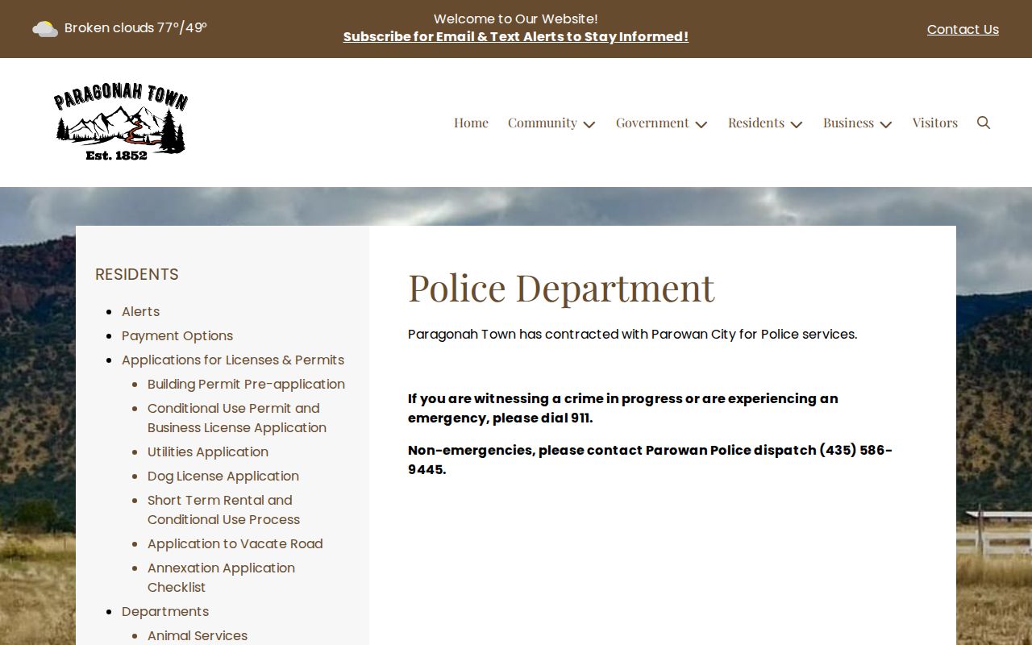Viewport: 1032px width, 645px height.
Task: Click the RESIDENTS sidebar heading
Action: click(137, 274)
